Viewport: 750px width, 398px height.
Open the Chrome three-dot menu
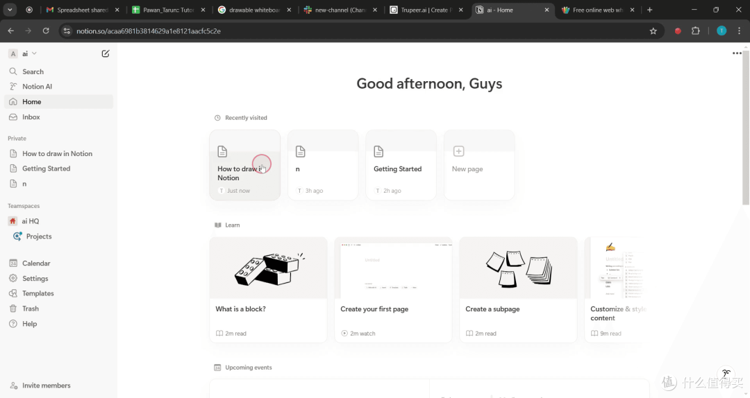click(740, 31)
